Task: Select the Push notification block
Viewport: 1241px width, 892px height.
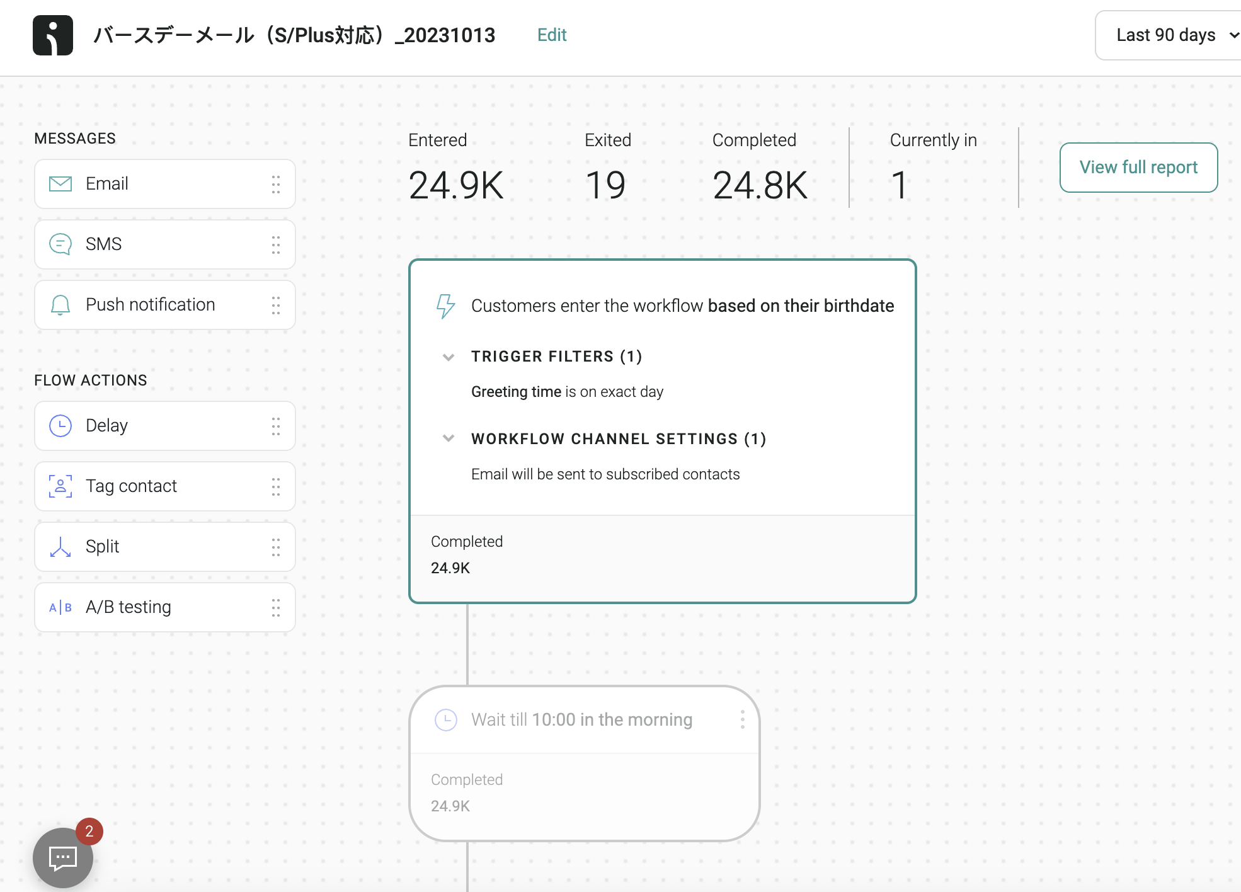Action: click(165, 305)
